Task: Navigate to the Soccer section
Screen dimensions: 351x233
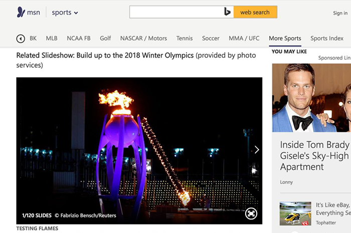Action: [211, 39]
